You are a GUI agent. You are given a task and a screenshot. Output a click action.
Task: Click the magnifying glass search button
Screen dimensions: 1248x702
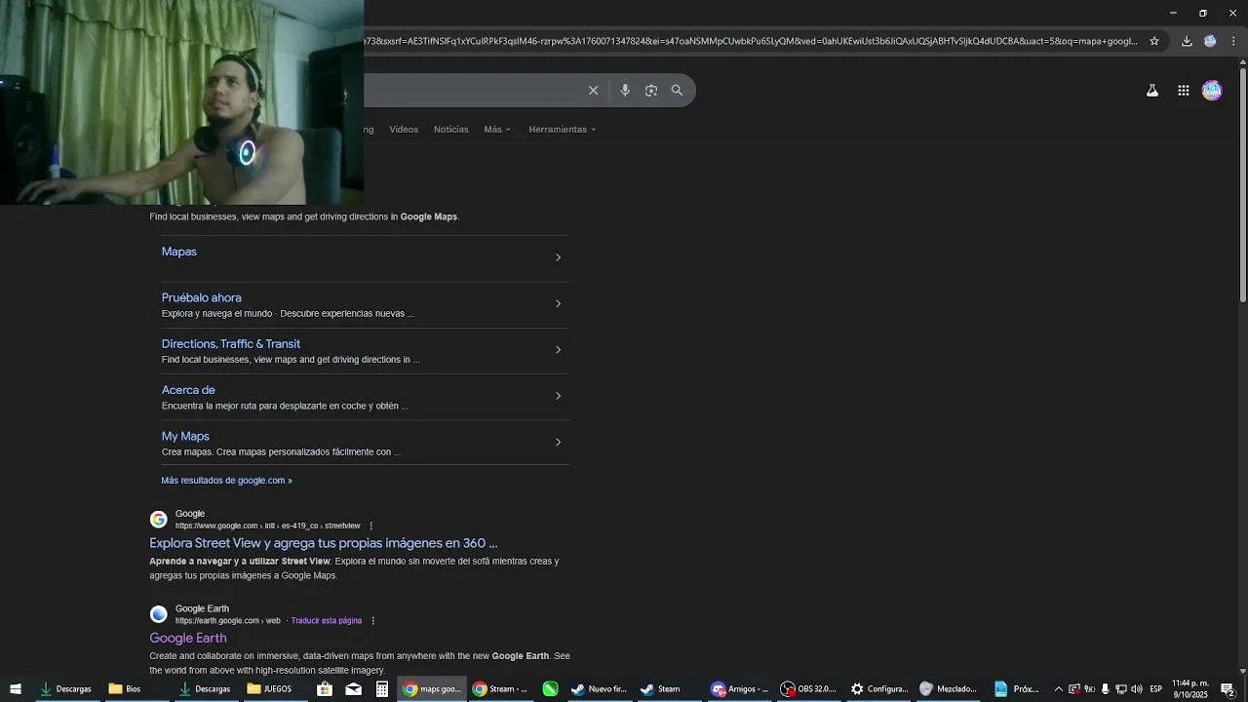coord(677,91)
